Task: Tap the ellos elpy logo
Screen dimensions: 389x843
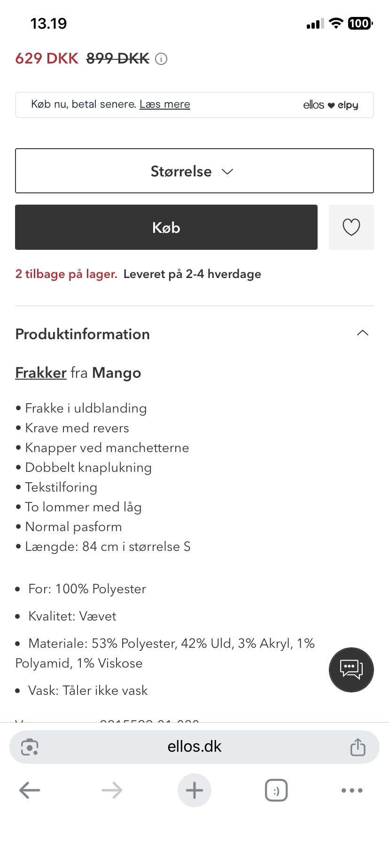Action: click(x=331, y=105)
